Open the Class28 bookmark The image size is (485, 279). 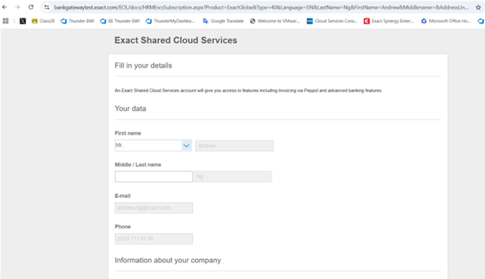43,21
